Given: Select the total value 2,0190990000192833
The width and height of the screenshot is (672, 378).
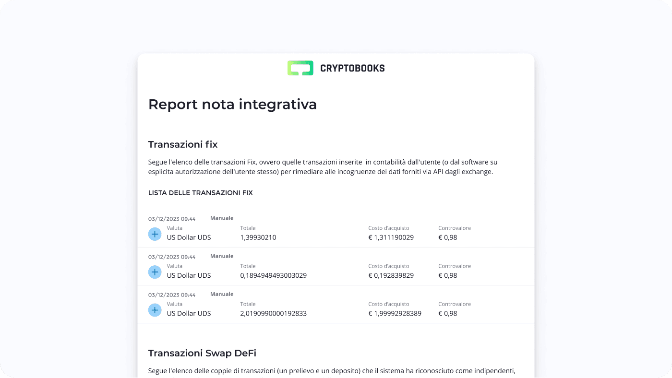Looking at the screenshot, I should click(x=273, y=314).
